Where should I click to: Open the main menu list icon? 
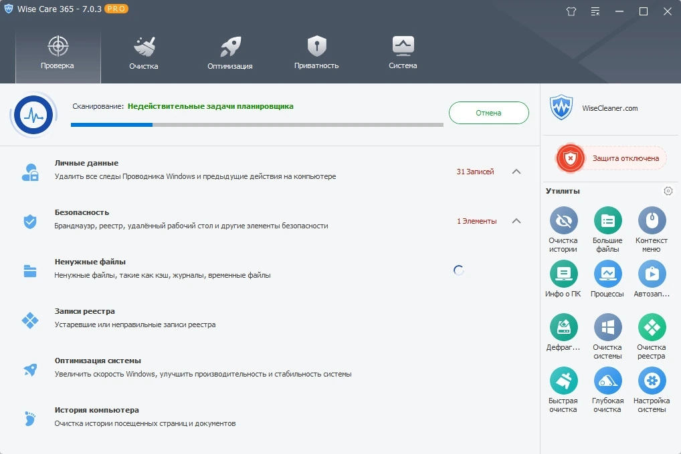tap(595, 11)
